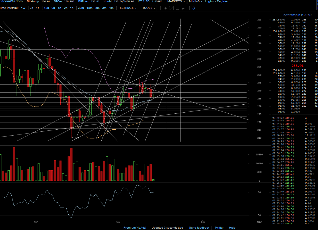Select the crosshair cursor tool
This screenshot has height=230, width=318.
click(165, 8)
